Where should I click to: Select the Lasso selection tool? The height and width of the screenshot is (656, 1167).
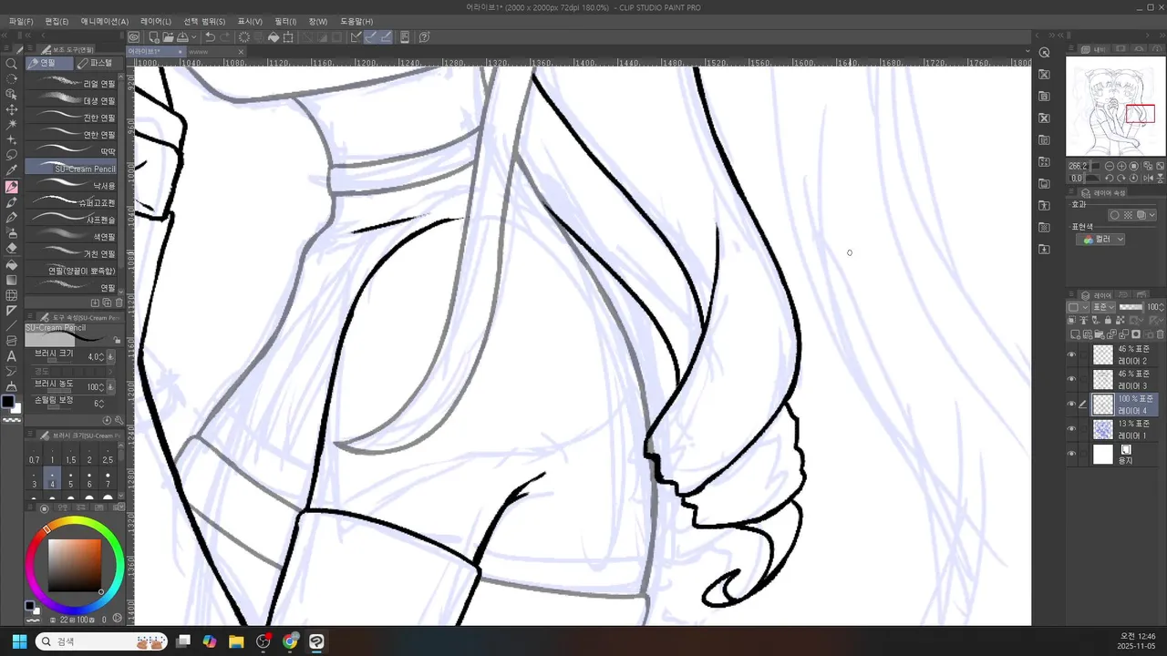(12, 155)
